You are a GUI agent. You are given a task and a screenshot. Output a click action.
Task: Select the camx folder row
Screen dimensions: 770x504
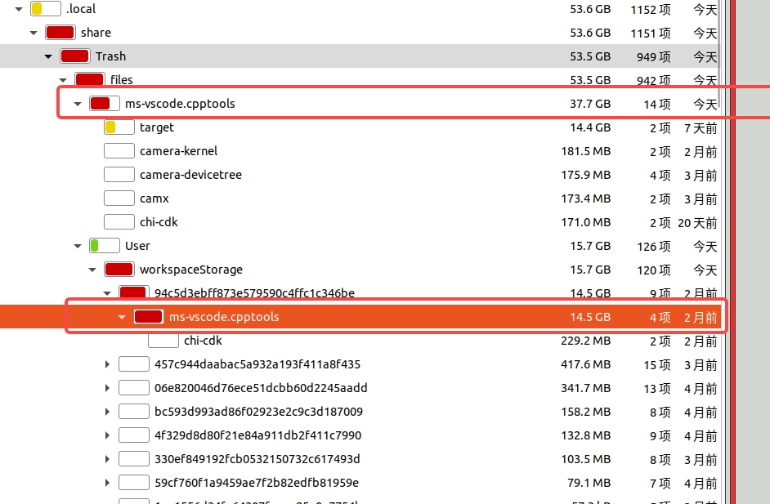coord(360,198)
